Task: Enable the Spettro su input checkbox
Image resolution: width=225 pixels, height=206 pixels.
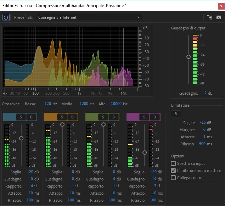Action: coord(173,163)
